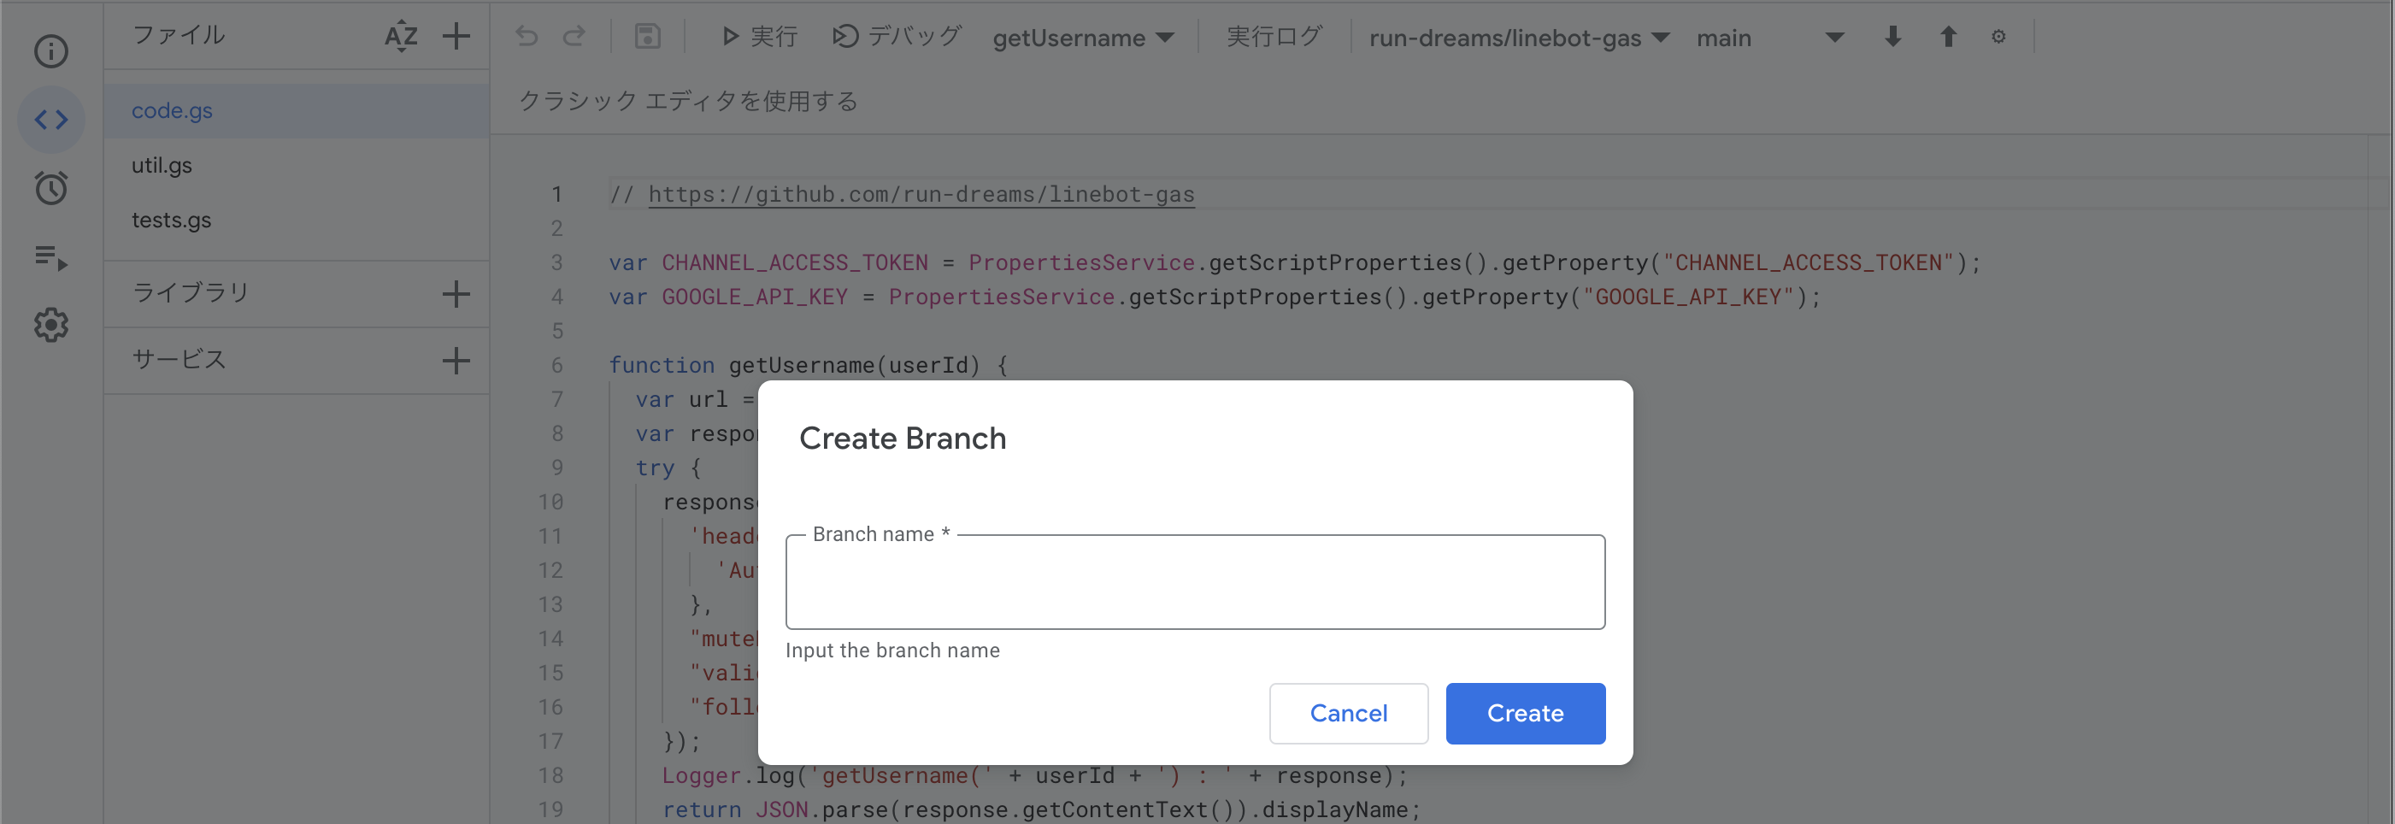Click line number 3 in editor gutter
The image size is (2395, 824).
(x=556, y=263)
